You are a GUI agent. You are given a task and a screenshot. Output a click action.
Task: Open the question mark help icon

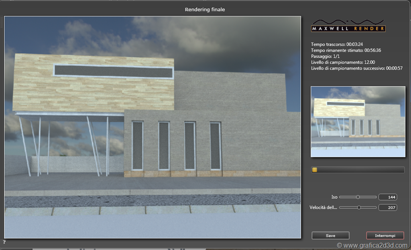point(4,242)
